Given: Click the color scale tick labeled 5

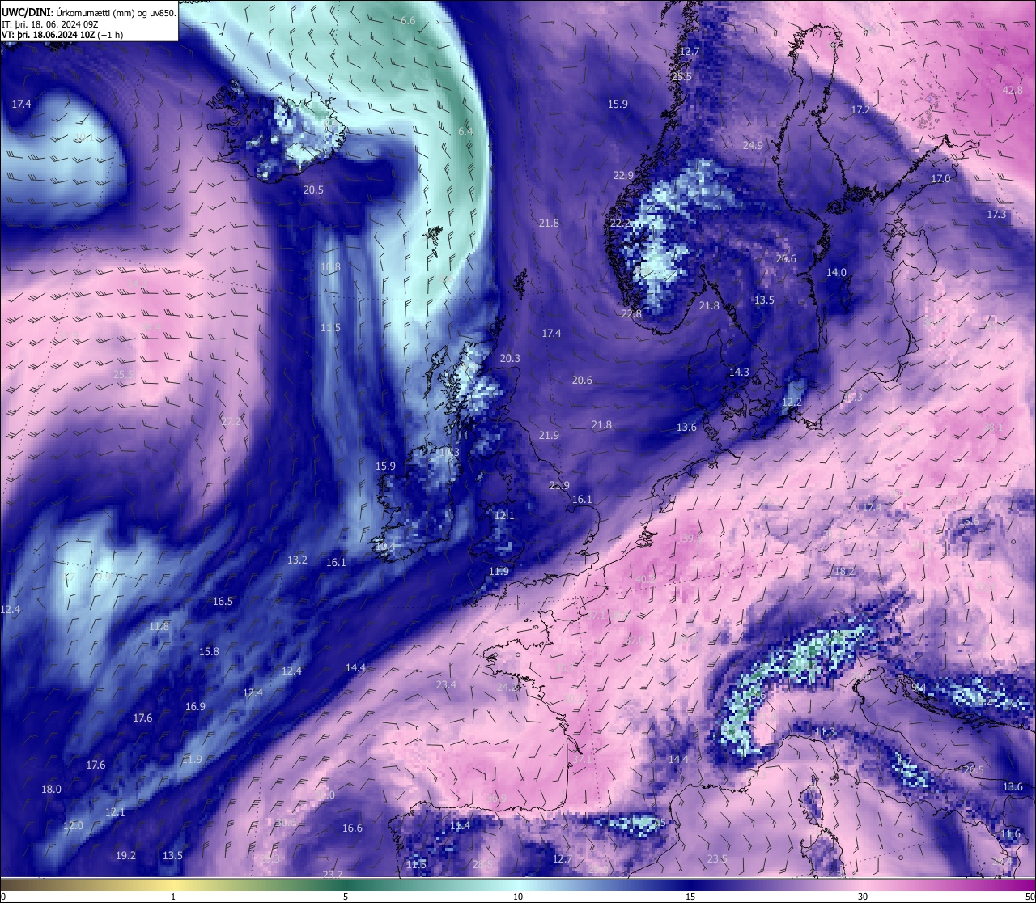Looking at the screenshot, I should tap(346, 897).
